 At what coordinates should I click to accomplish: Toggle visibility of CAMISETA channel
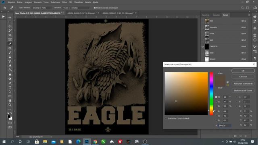(x=202, y=47)
